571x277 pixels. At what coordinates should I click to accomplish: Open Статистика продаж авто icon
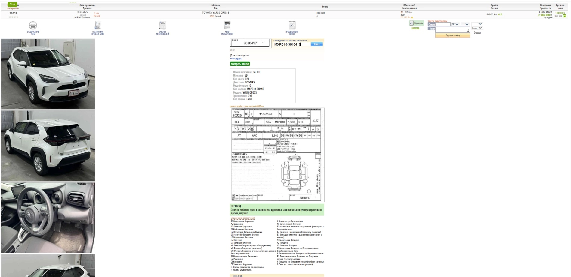click(98, 25)
